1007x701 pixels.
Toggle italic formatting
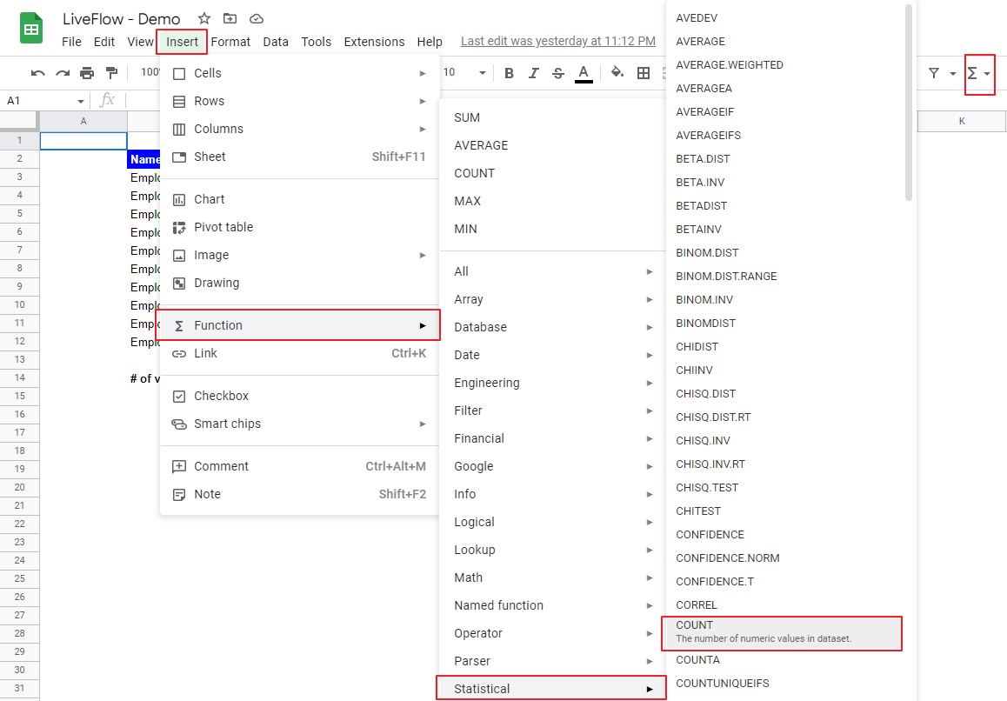point(533,73)
